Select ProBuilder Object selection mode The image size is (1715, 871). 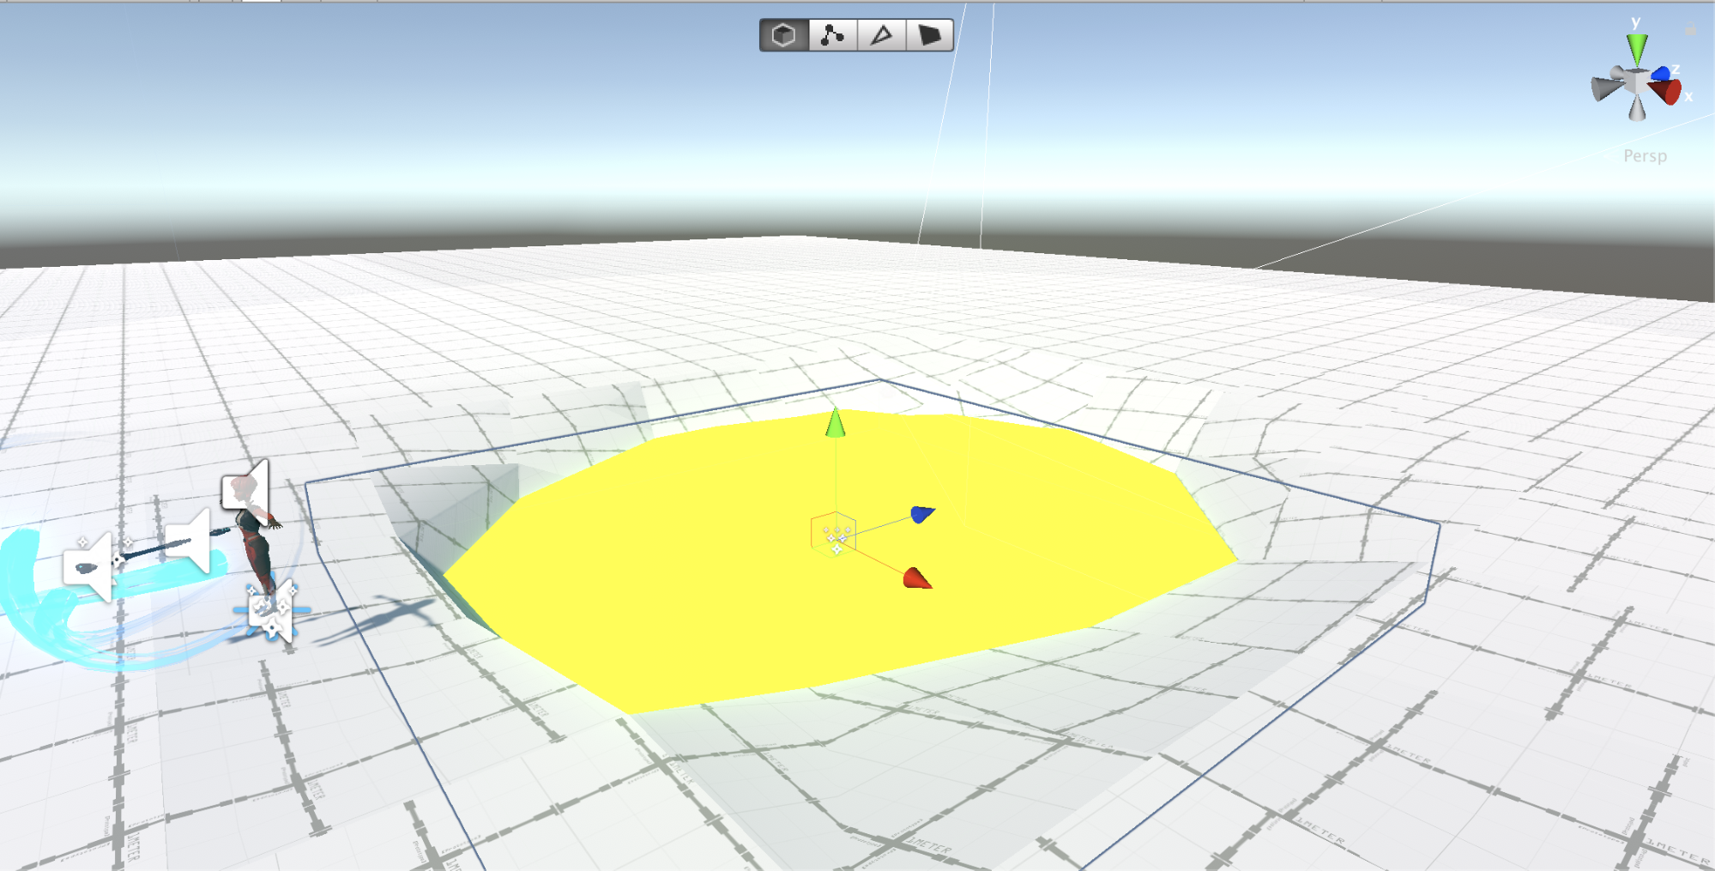point(784,35)
